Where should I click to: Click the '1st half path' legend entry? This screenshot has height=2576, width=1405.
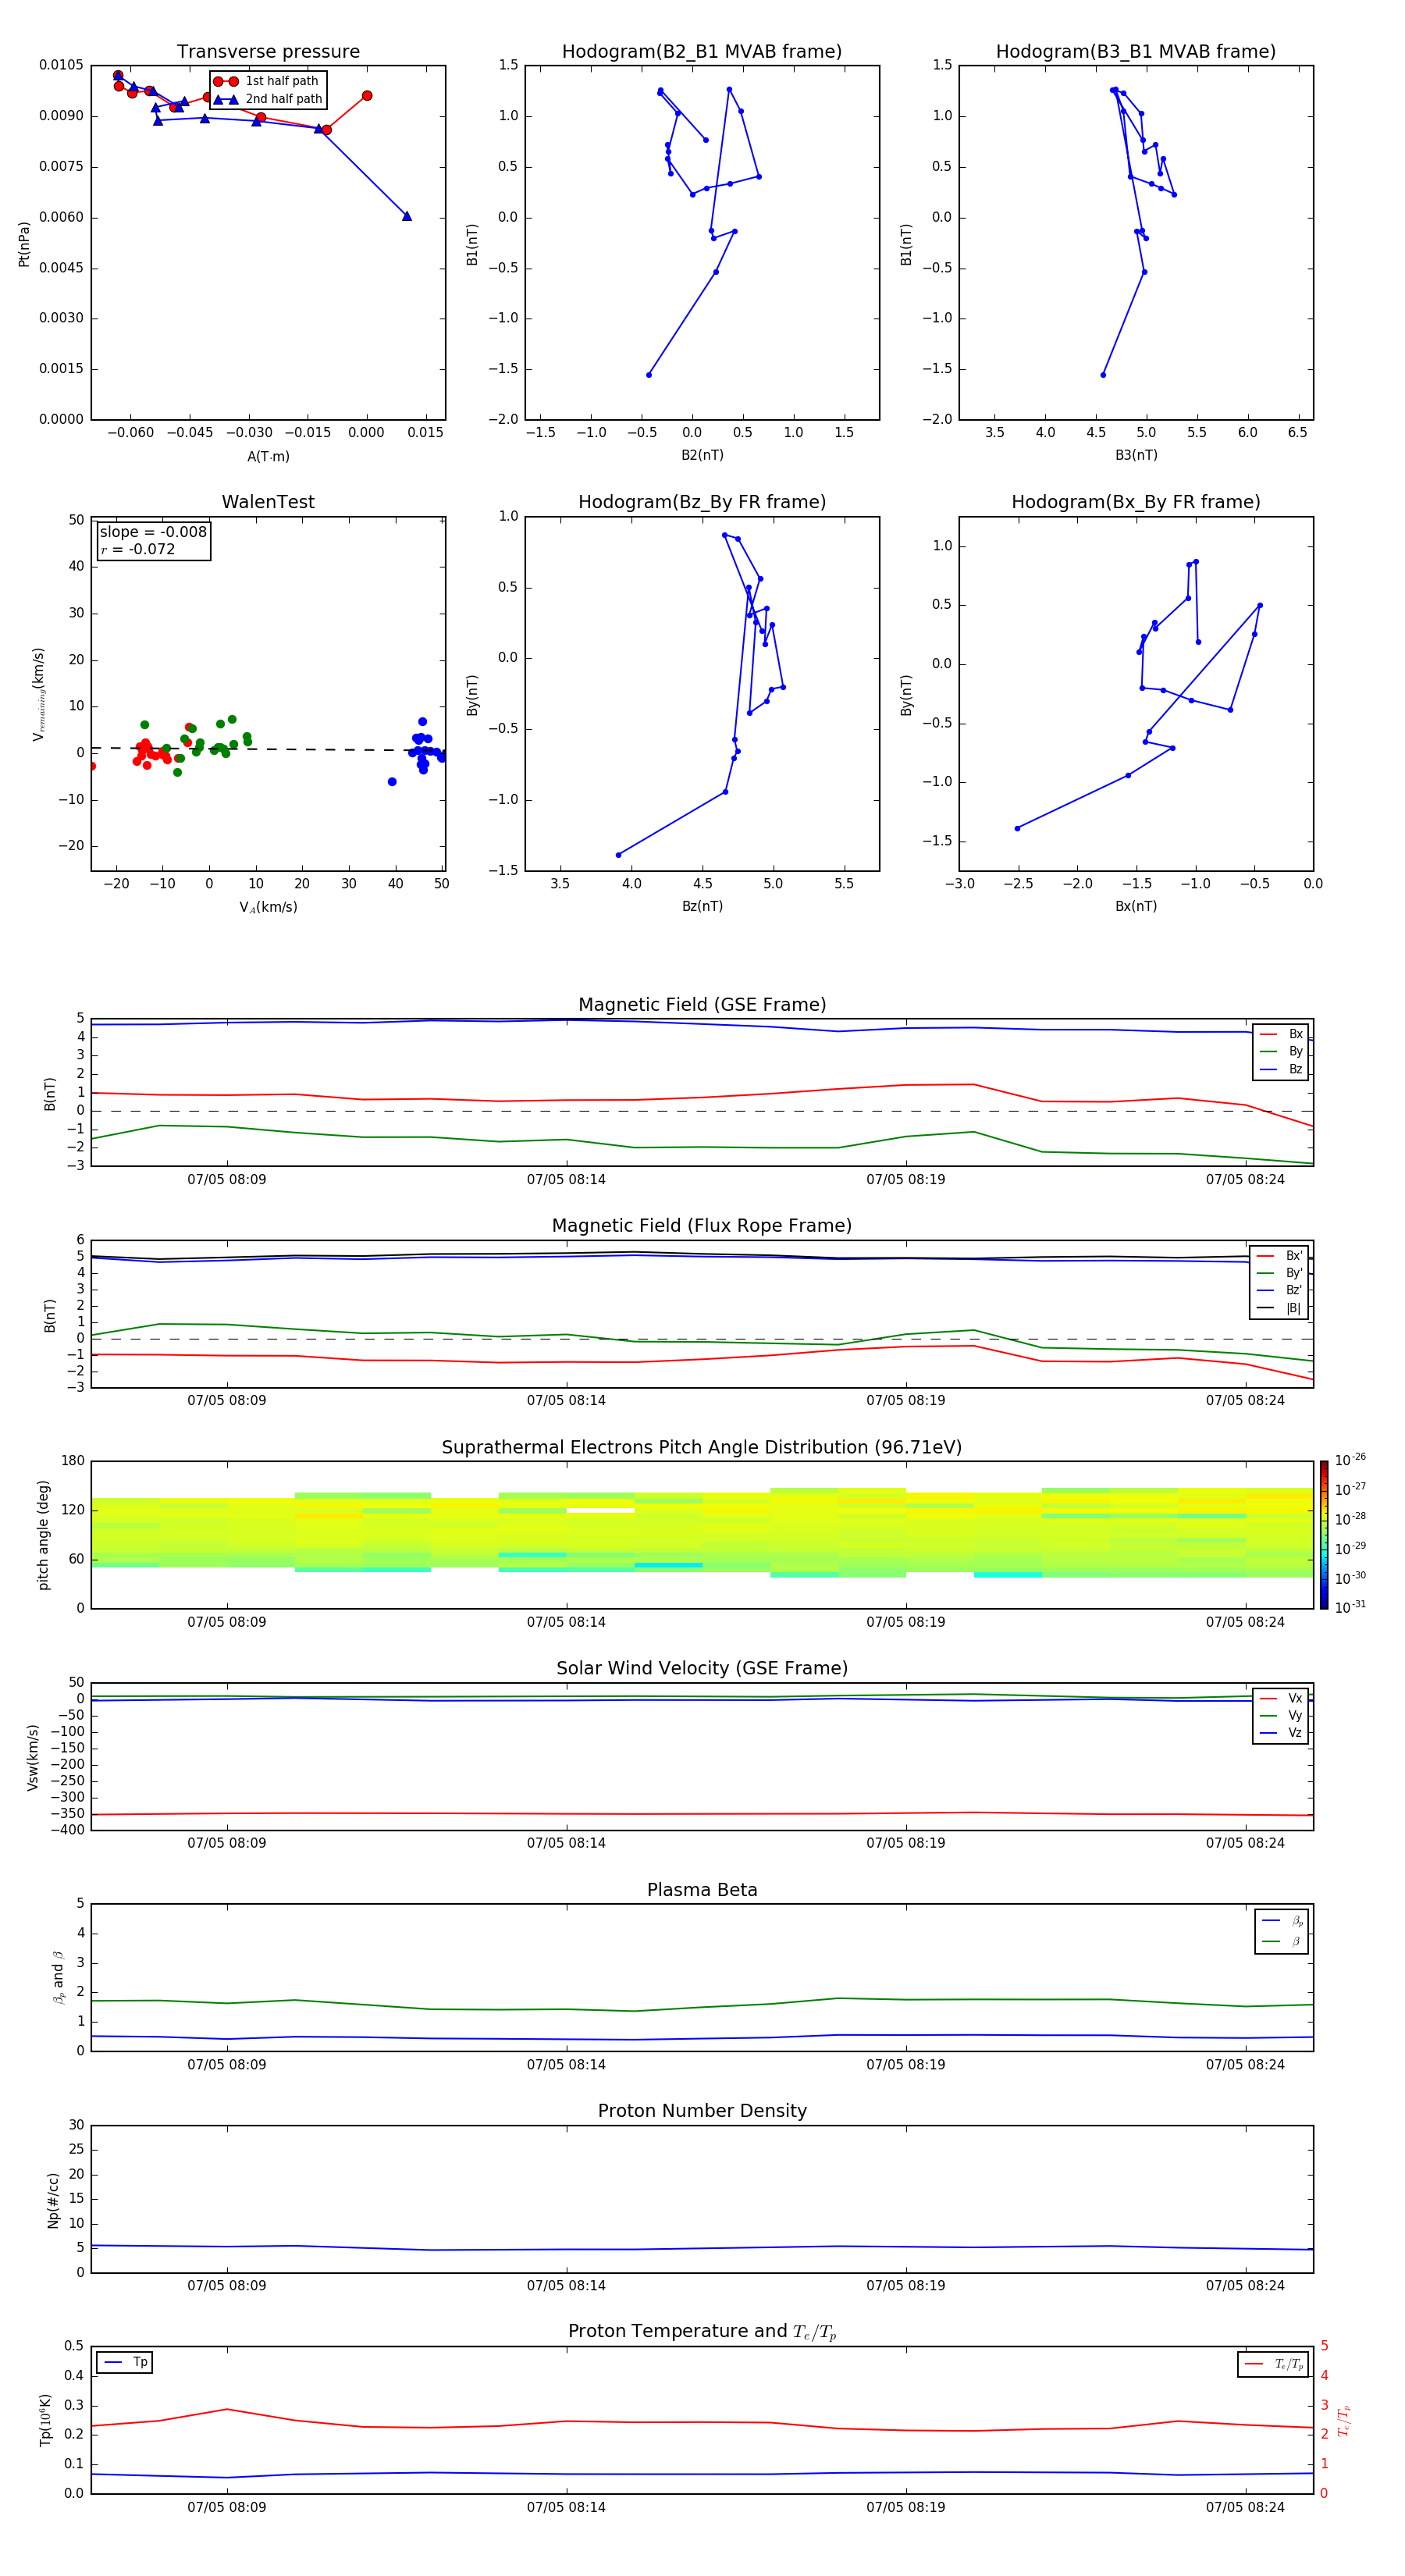(x=268, y=81)
